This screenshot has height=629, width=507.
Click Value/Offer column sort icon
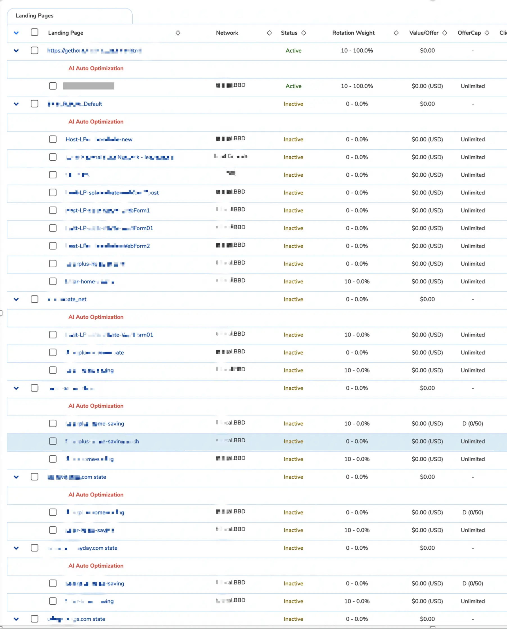click(445, 33)
